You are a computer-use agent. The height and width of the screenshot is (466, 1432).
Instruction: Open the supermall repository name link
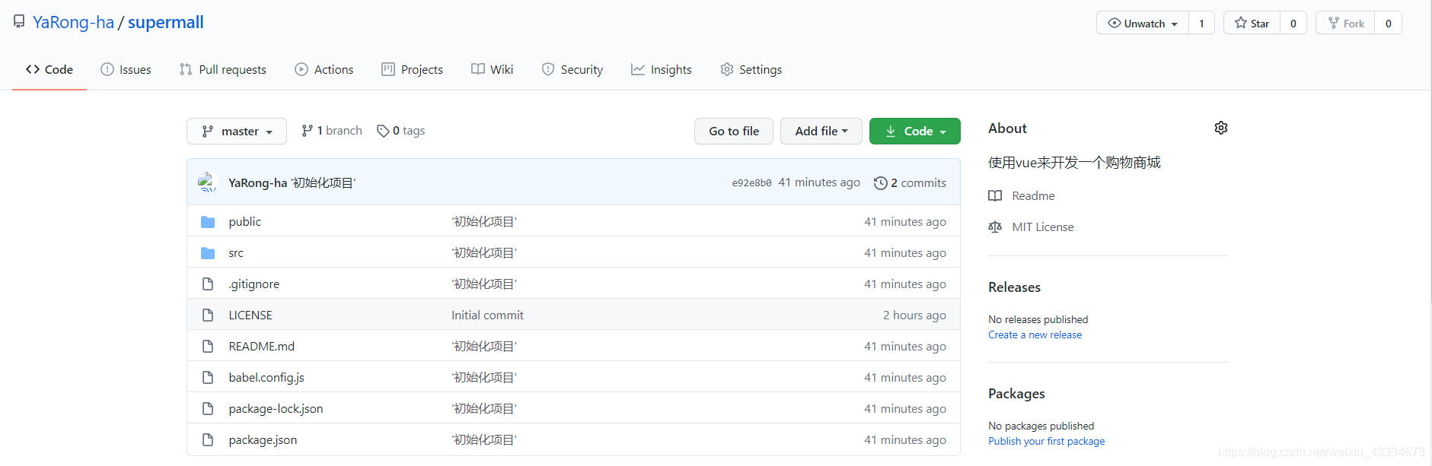click(x=166, y=22)
